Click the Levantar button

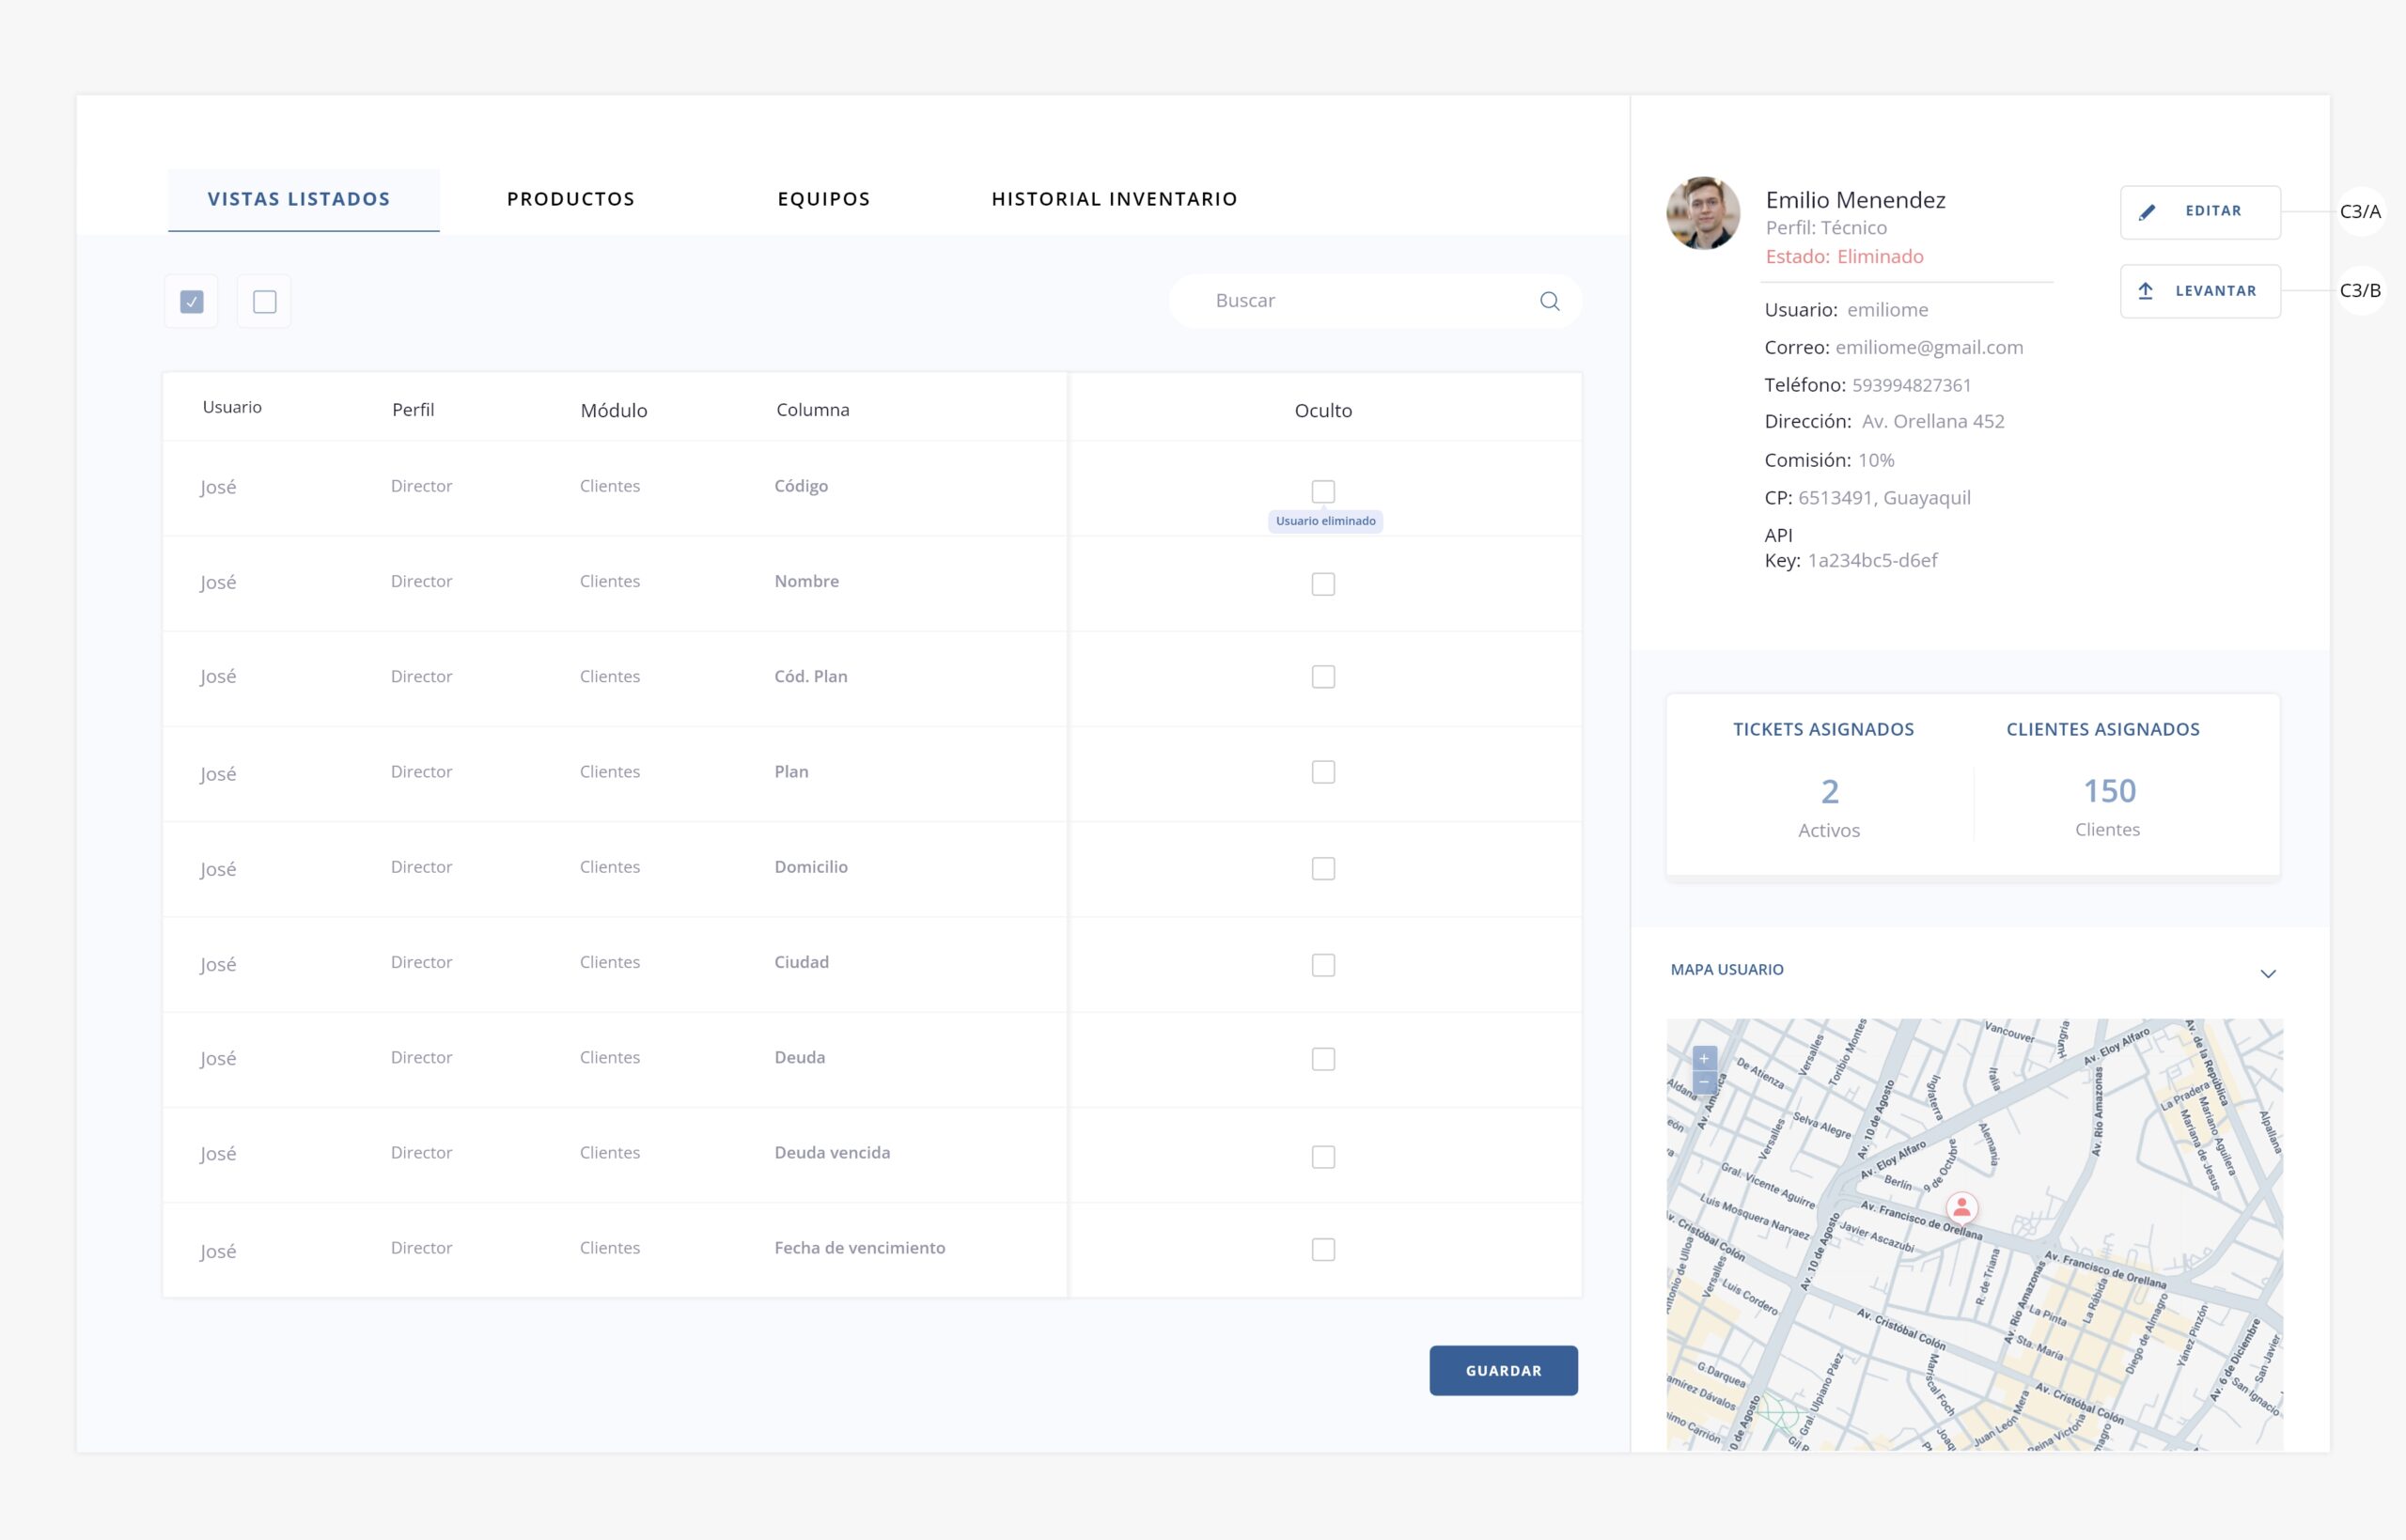[2200, 291]
